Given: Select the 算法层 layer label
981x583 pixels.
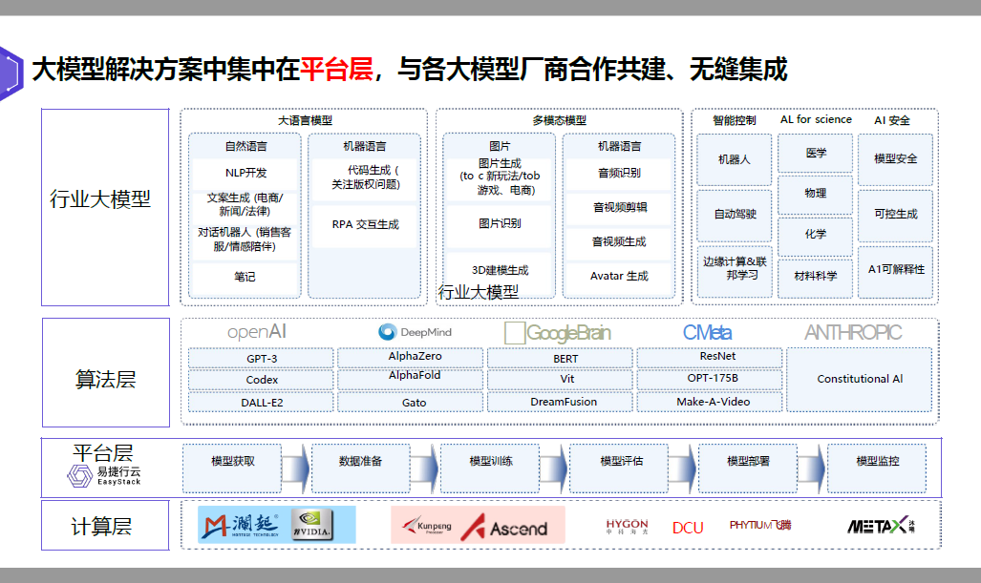Looking at the screenshot, I should tap(106, 380).
